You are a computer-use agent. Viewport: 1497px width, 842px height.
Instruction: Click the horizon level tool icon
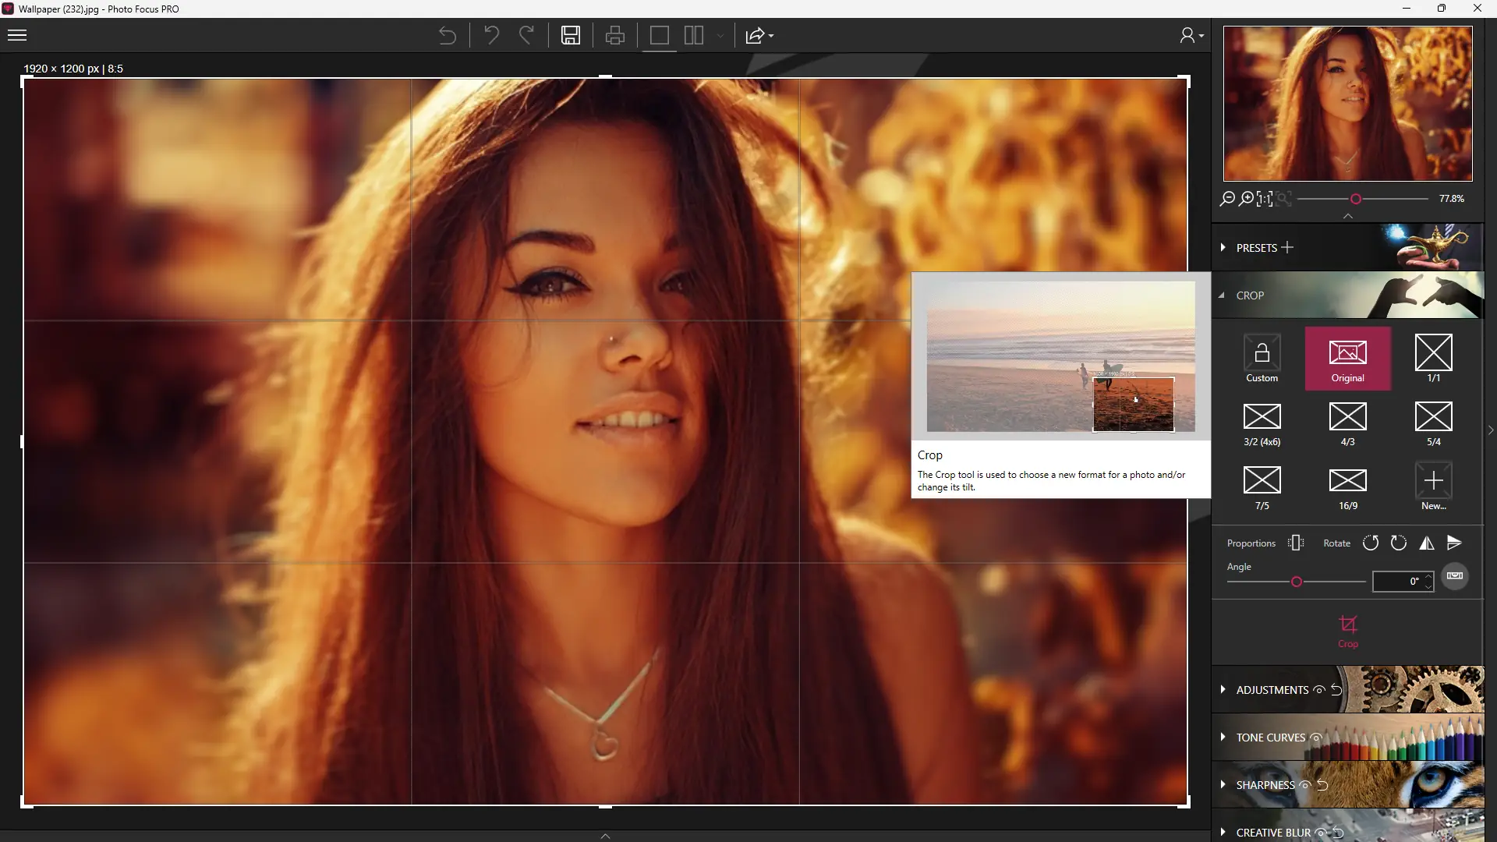[1455, 576]
